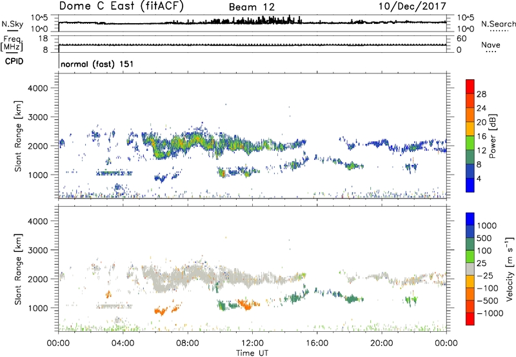516x357 pixels.
Task: Click the 'Nave' legend label
Action: click(491, 45)
